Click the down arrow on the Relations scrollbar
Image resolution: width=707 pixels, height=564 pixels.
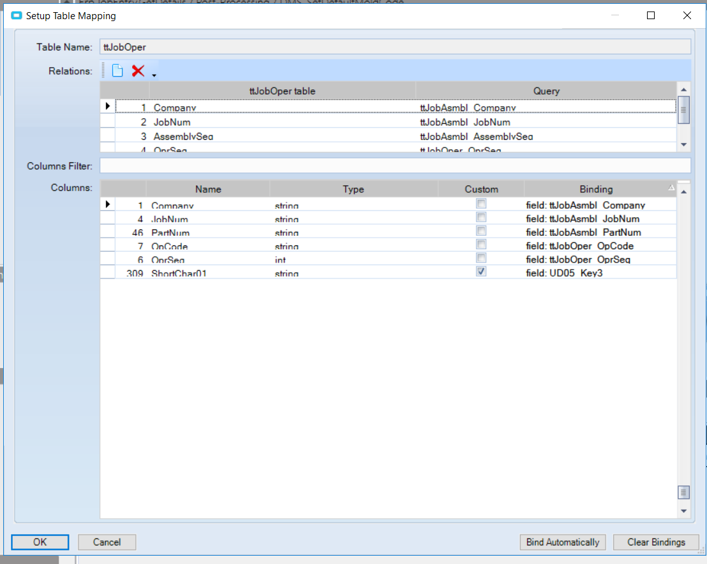683,145
